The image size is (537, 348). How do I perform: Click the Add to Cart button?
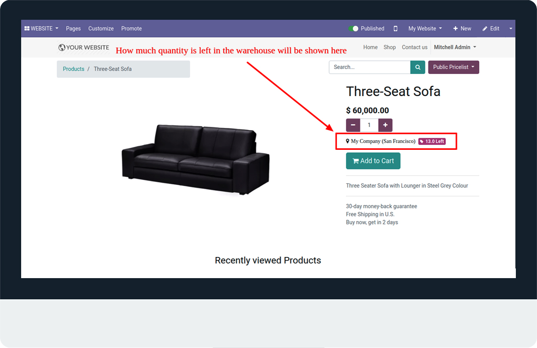373,160
